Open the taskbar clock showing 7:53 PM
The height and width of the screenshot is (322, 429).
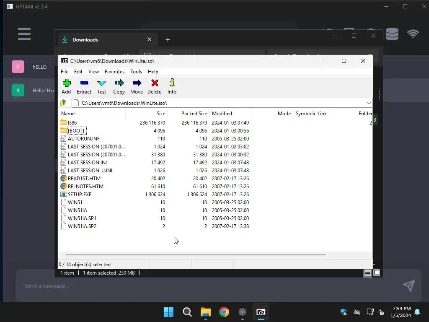401,312
